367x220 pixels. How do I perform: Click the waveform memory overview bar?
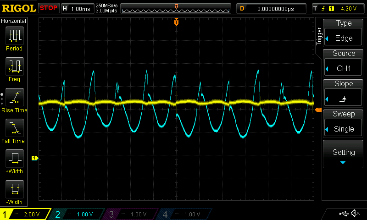pos(176,9)
